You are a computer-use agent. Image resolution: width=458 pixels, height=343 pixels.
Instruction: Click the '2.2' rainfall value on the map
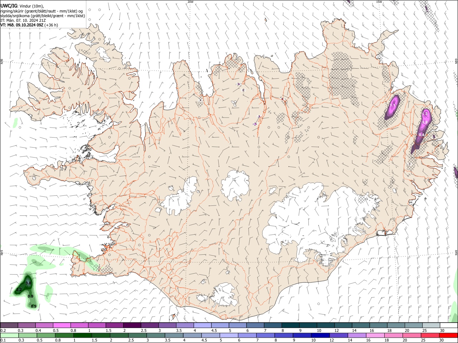(19, 289)
